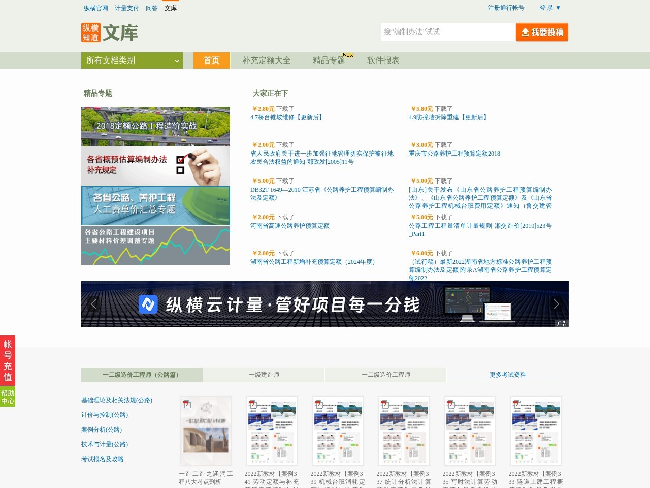Open the 湖南省公路工程新增补充预算定额（2024年度）link
This screenshot has height=488, width=650.
coord(314,262)
